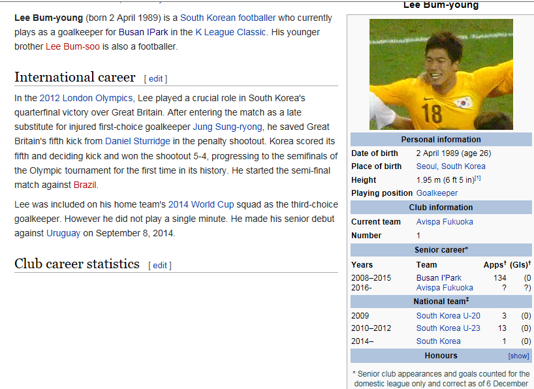Open the South Korea U-20 team link

pyautogui.click(x=448, y=316)
